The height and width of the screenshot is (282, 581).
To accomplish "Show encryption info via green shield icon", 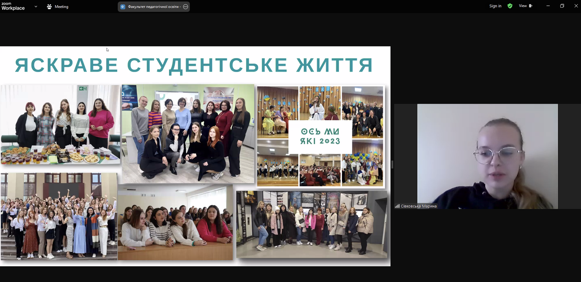I will (510, 6).
